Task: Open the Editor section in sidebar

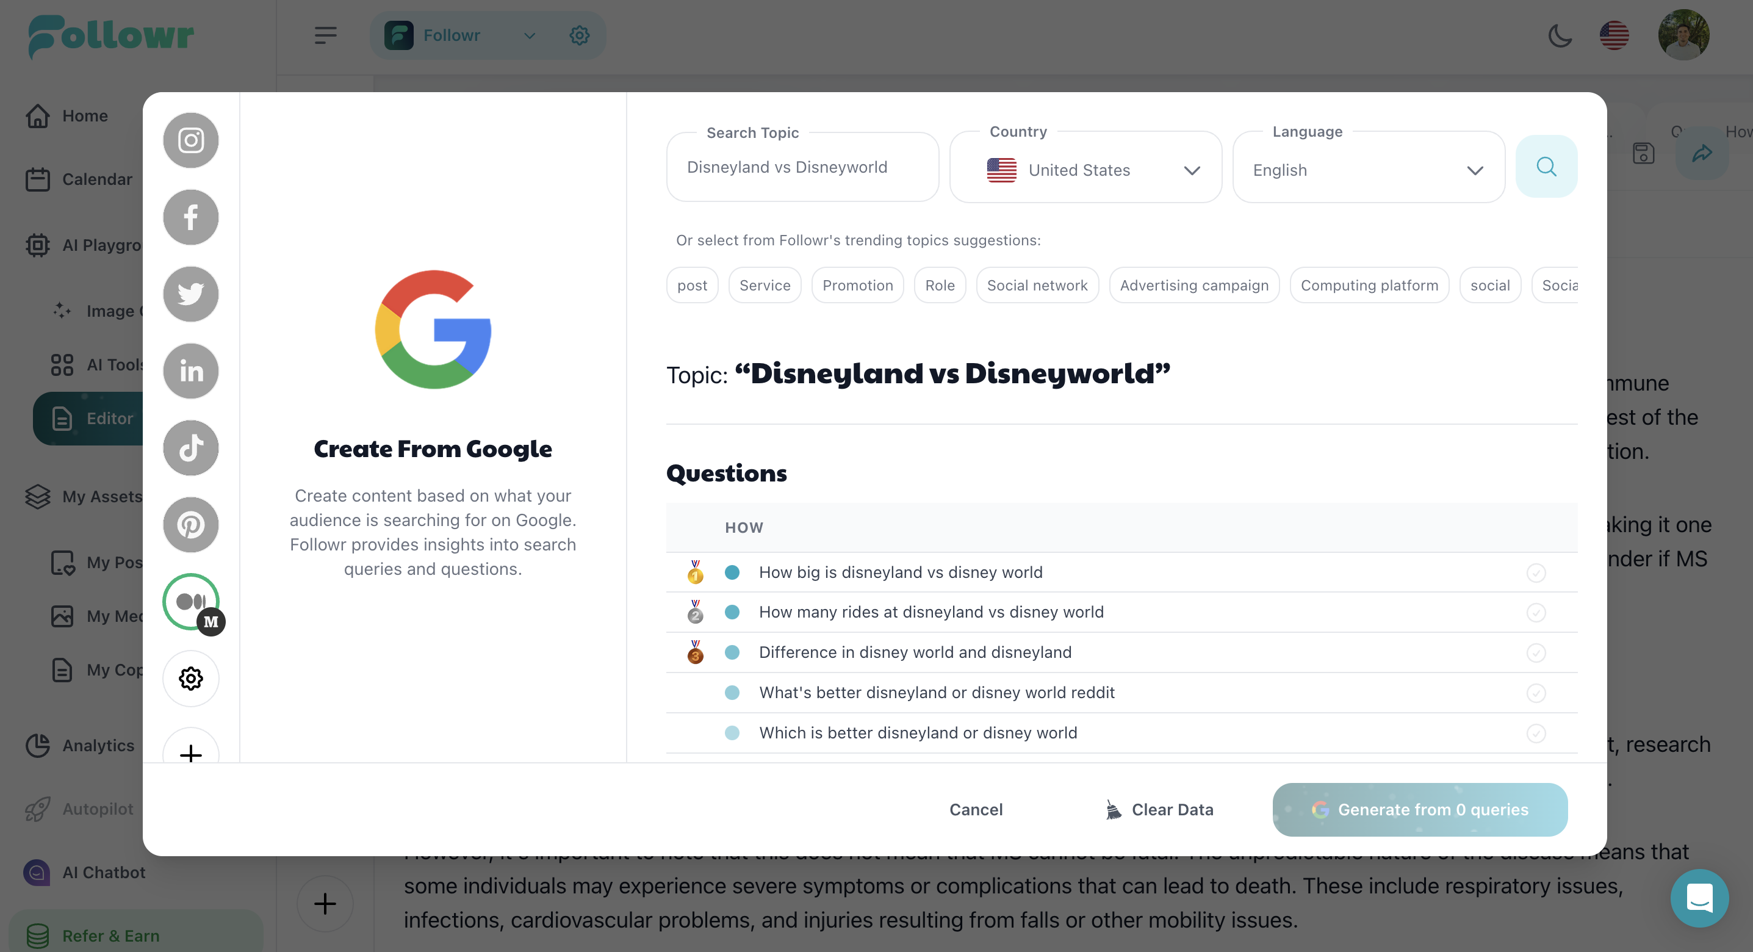Action: tap(110, 419)
